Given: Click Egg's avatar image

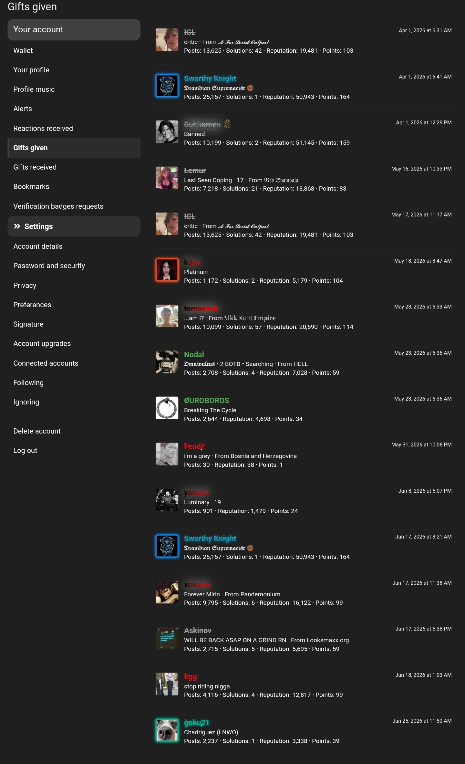Looking at the screenshot, I should pyautogui.click(x=167, y=684).
